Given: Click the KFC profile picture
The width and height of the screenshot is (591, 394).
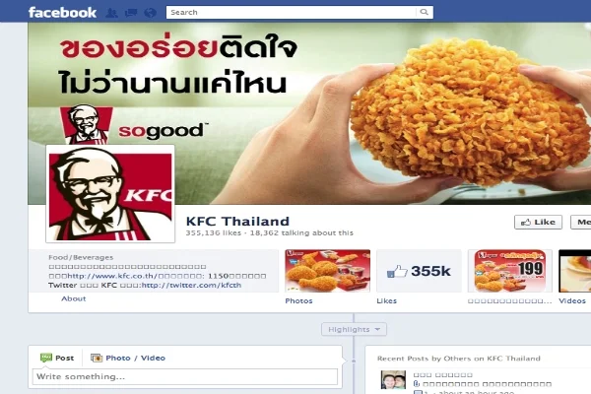Looking at the screenshot, I should click(x=110, y=194).
